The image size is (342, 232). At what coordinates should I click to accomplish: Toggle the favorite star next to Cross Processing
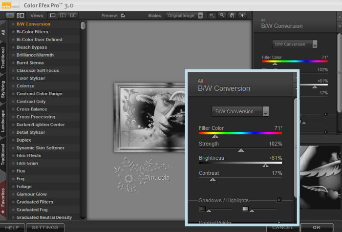[13, 117]
